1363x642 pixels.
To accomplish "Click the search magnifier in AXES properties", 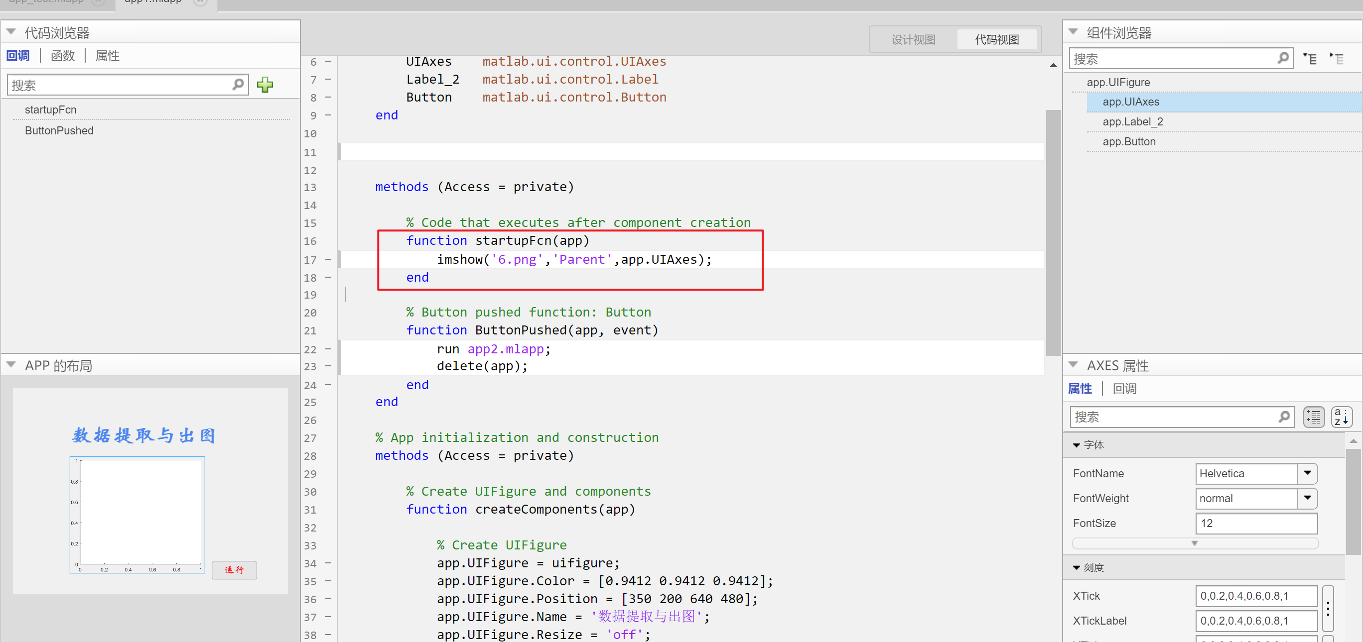I will [1284, 417].
